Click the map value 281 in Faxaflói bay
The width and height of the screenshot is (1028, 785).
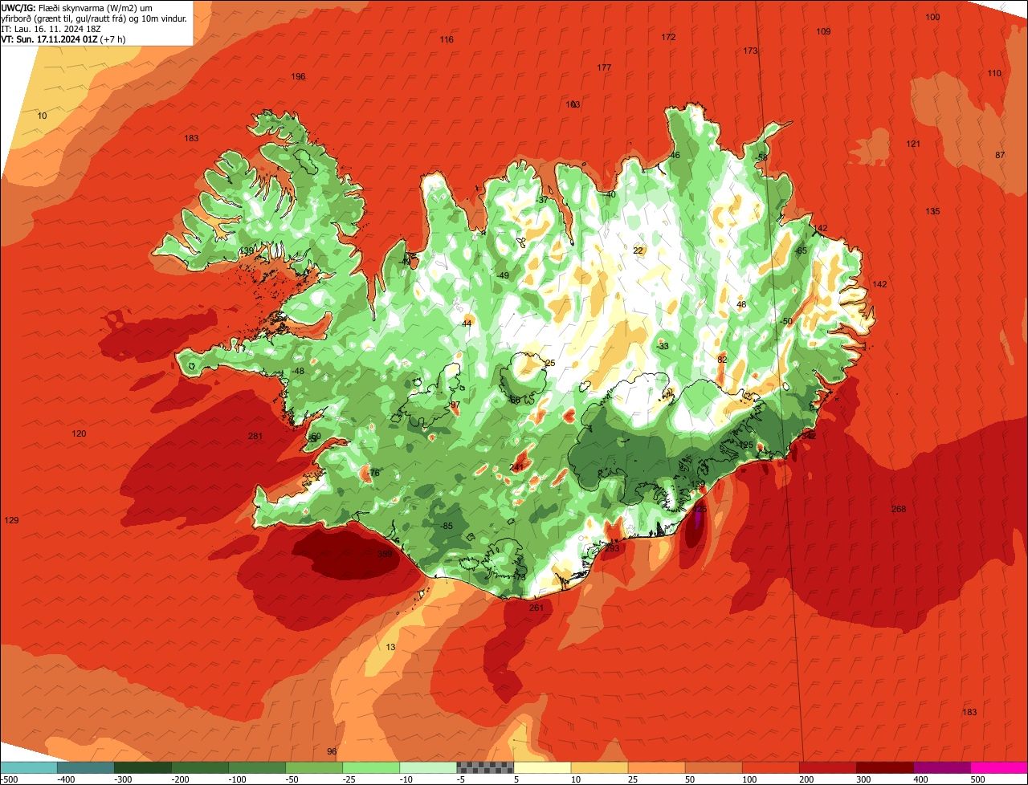[x=255, y=437]
